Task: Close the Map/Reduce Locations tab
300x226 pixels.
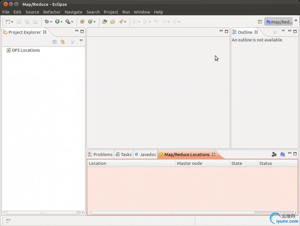Action: click(x=214, y=154)
